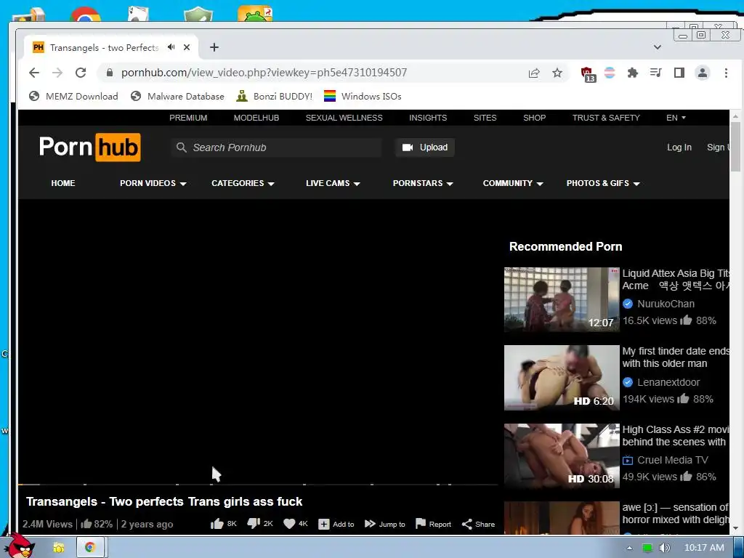Open the NurukoChan uploader link
The image size is (744, 558).
coord(666,304)
